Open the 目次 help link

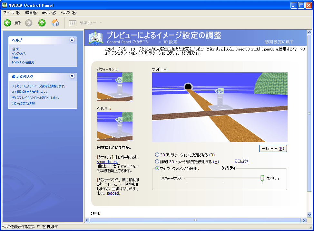coord(15,49)
